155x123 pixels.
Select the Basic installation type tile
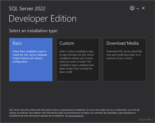point(31,60)
